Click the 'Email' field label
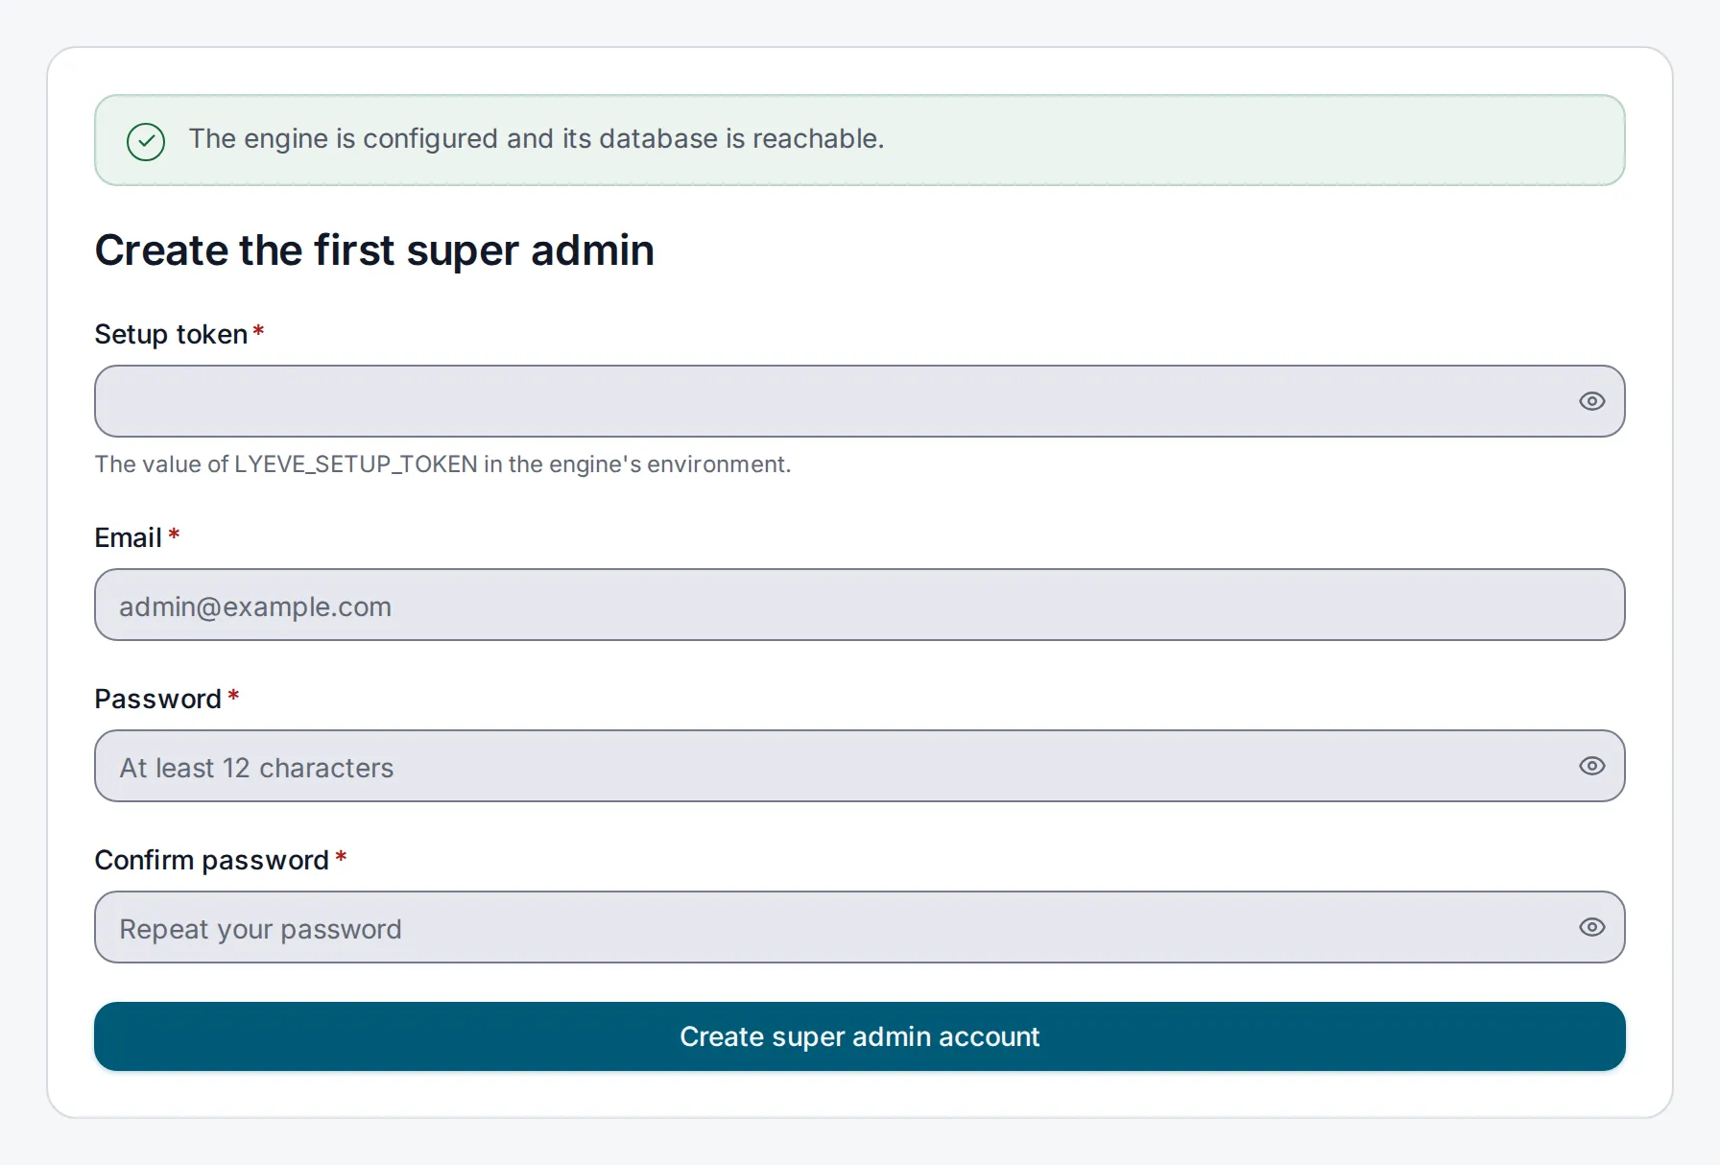Viewport: 1720px width, 1165px height. click(128, 537)
